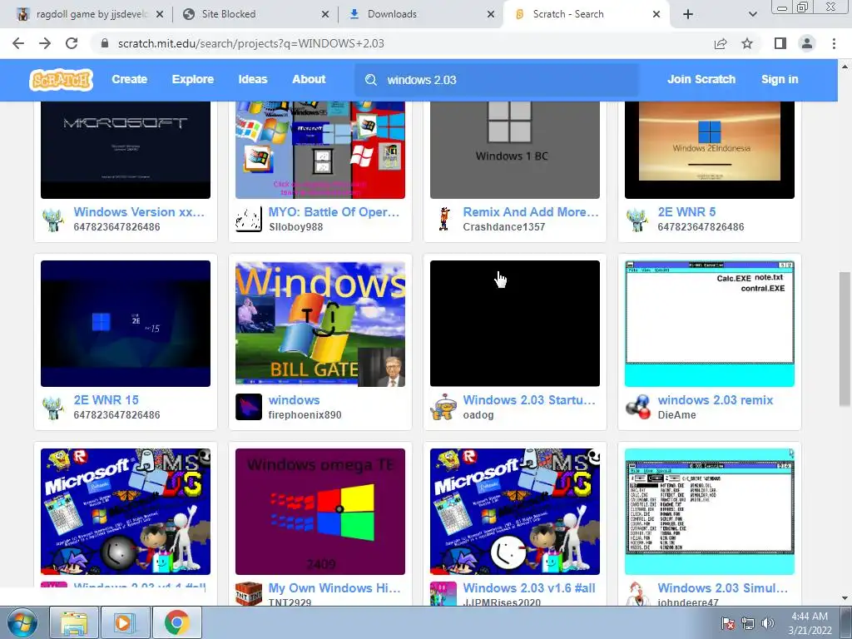
Task: Open the Microsoft logo thumbnail
Action: (x=126, y=150)
